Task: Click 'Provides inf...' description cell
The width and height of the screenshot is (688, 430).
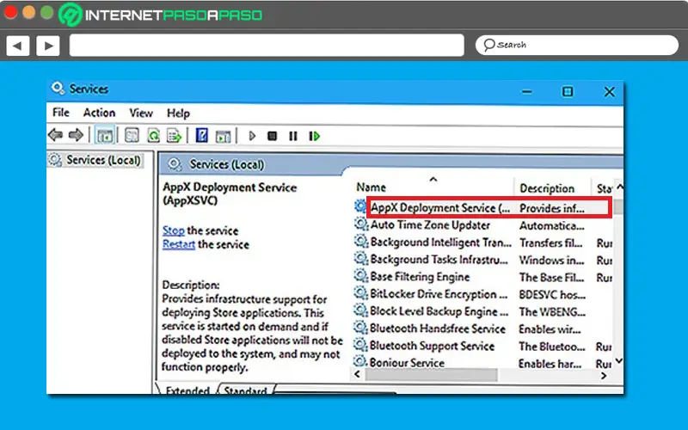Action: tap(552, 208)
